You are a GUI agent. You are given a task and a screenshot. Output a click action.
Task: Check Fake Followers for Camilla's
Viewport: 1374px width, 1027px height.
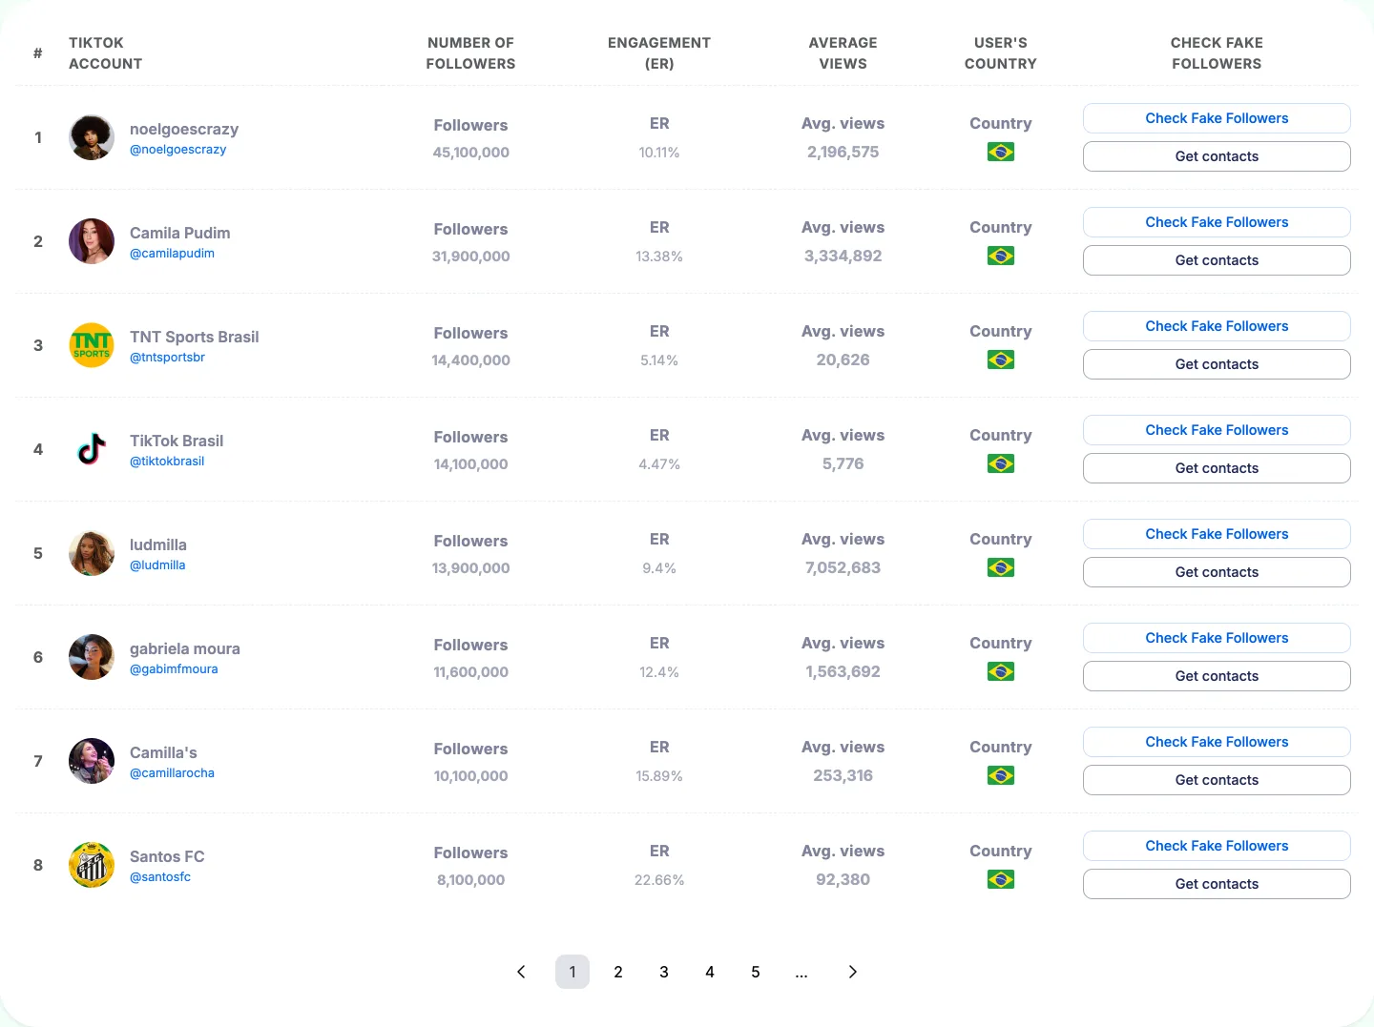pos(1217,742)
